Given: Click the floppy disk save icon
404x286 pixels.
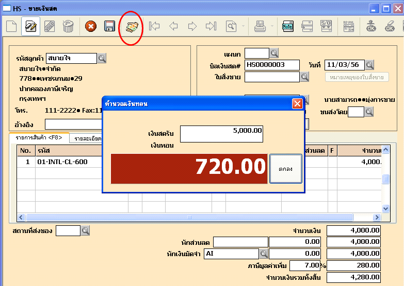Looking at the screenshot, I should (x=109, y=26).
